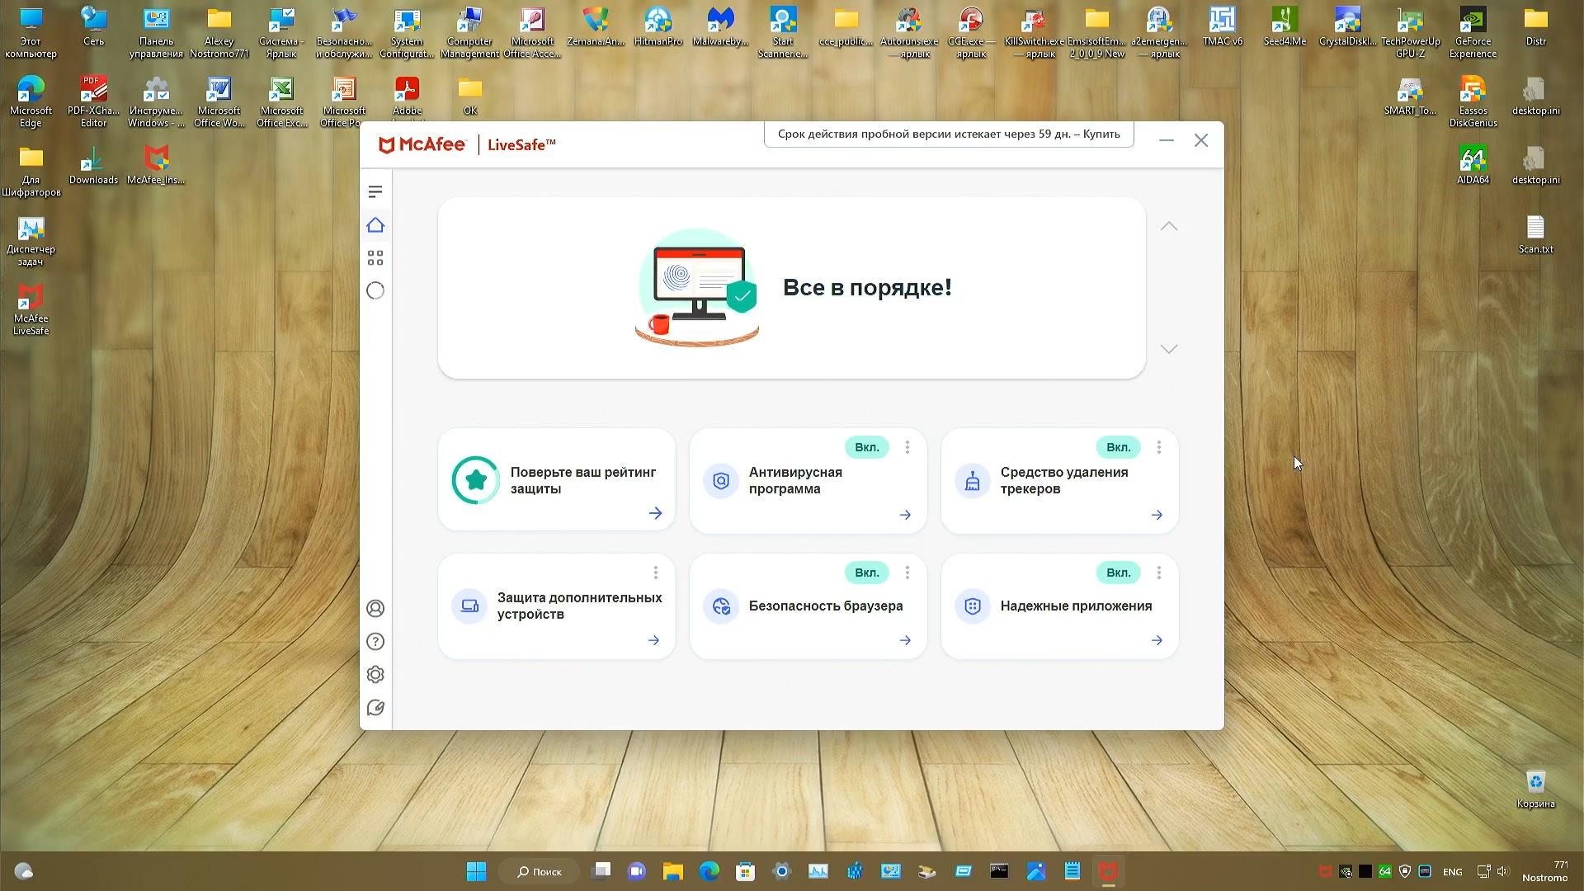Click the up chevron beside status card
This screenshot has width=1584, height=891.
(x=1169, y=226)
